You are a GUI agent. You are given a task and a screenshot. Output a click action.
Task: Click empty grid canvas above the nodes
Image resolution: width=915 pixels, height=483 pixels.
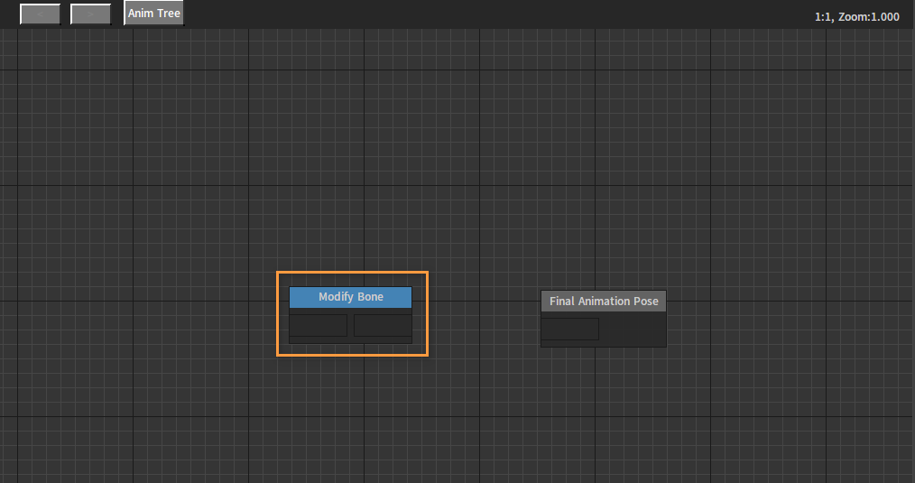click(455, 146)
